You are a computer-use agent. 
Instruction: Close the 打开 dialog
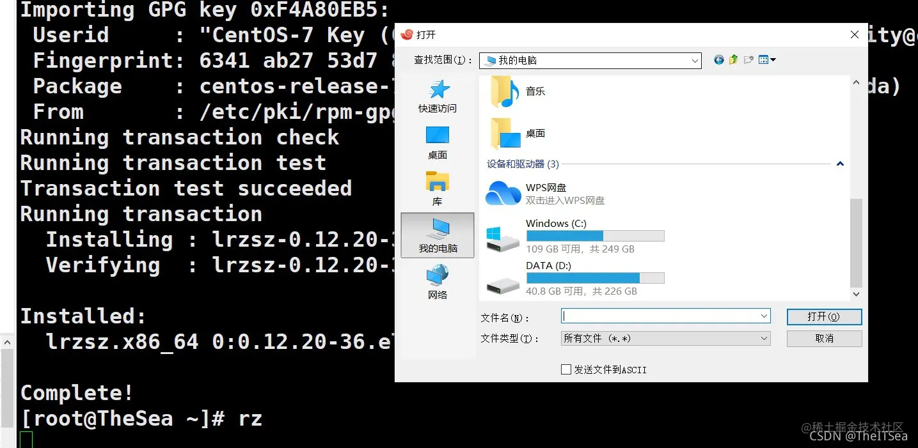(x=854, y=35)
